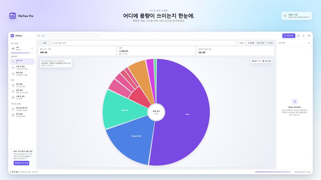The image size is (321, 180).
Task: Click the FileTree Pro logo icon in the header
Action: 13,16
